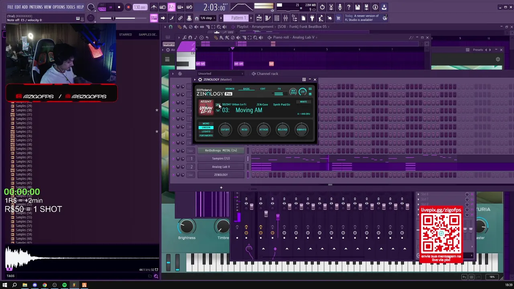The image size is (514, 289).
Task: Select the Samples (72) channel button
Action: coord(221,159)
